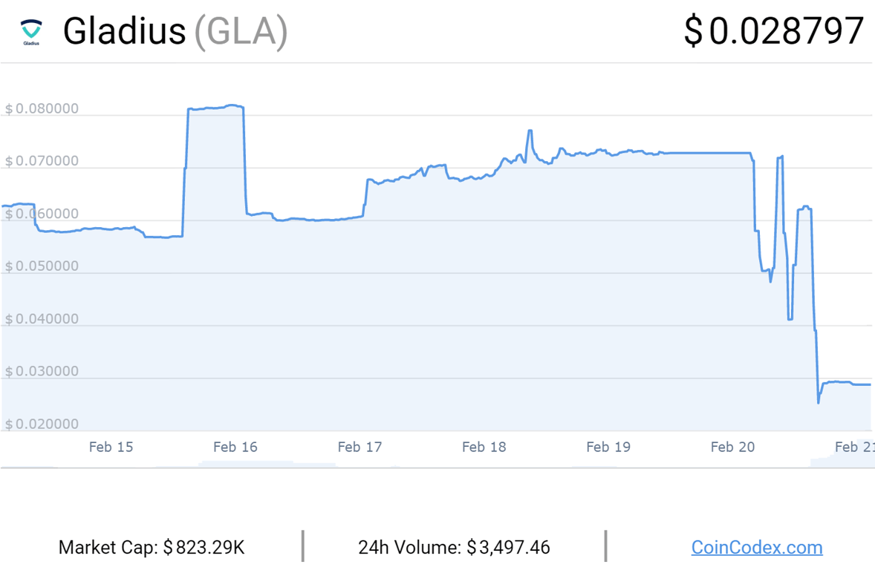Click the Feb 15 date label

point(111,447)
